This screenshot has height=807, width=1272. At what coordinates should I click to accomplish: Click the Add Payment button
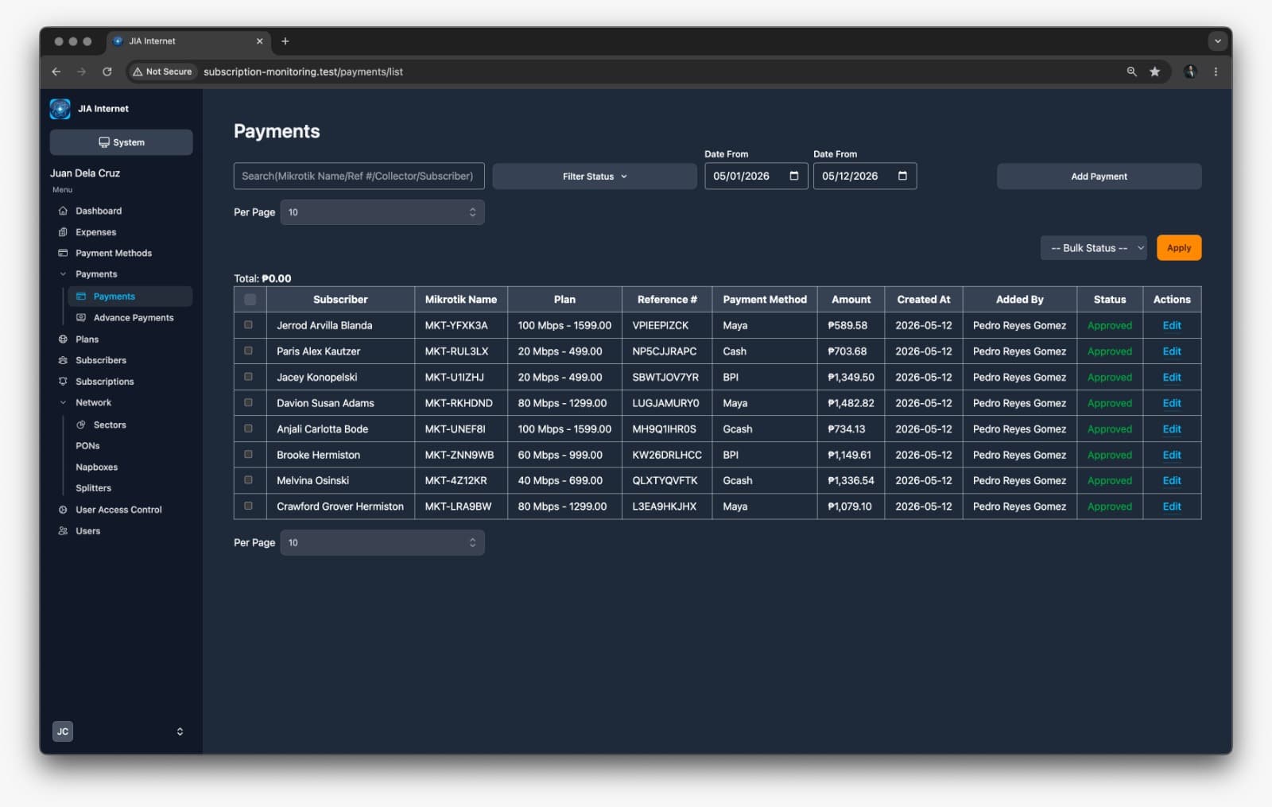click(x=1099, y=177)
